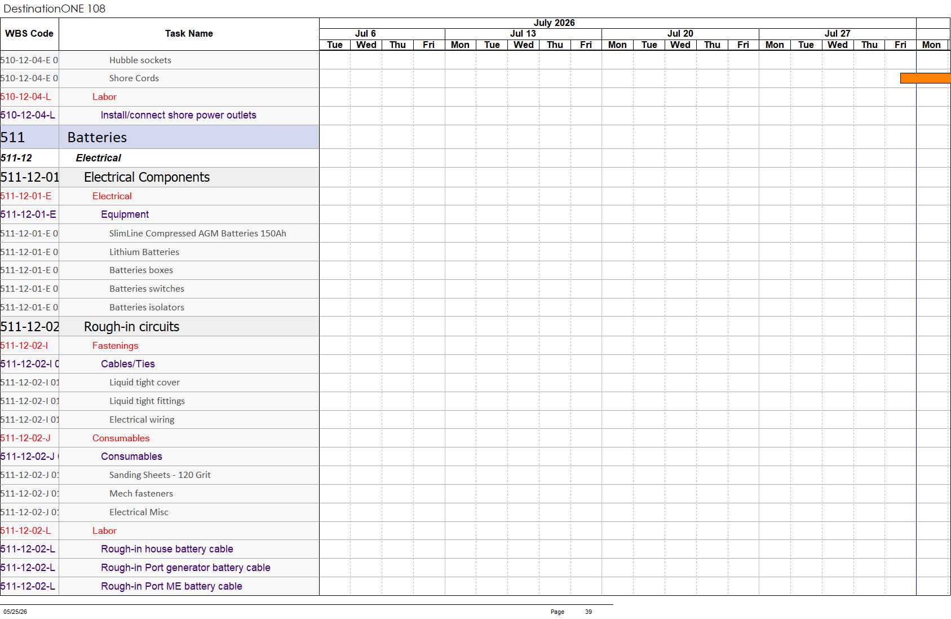Select the Hubble sockets task row
The height and width of the screenshot is (619, 951).
(x=160, y=60)
